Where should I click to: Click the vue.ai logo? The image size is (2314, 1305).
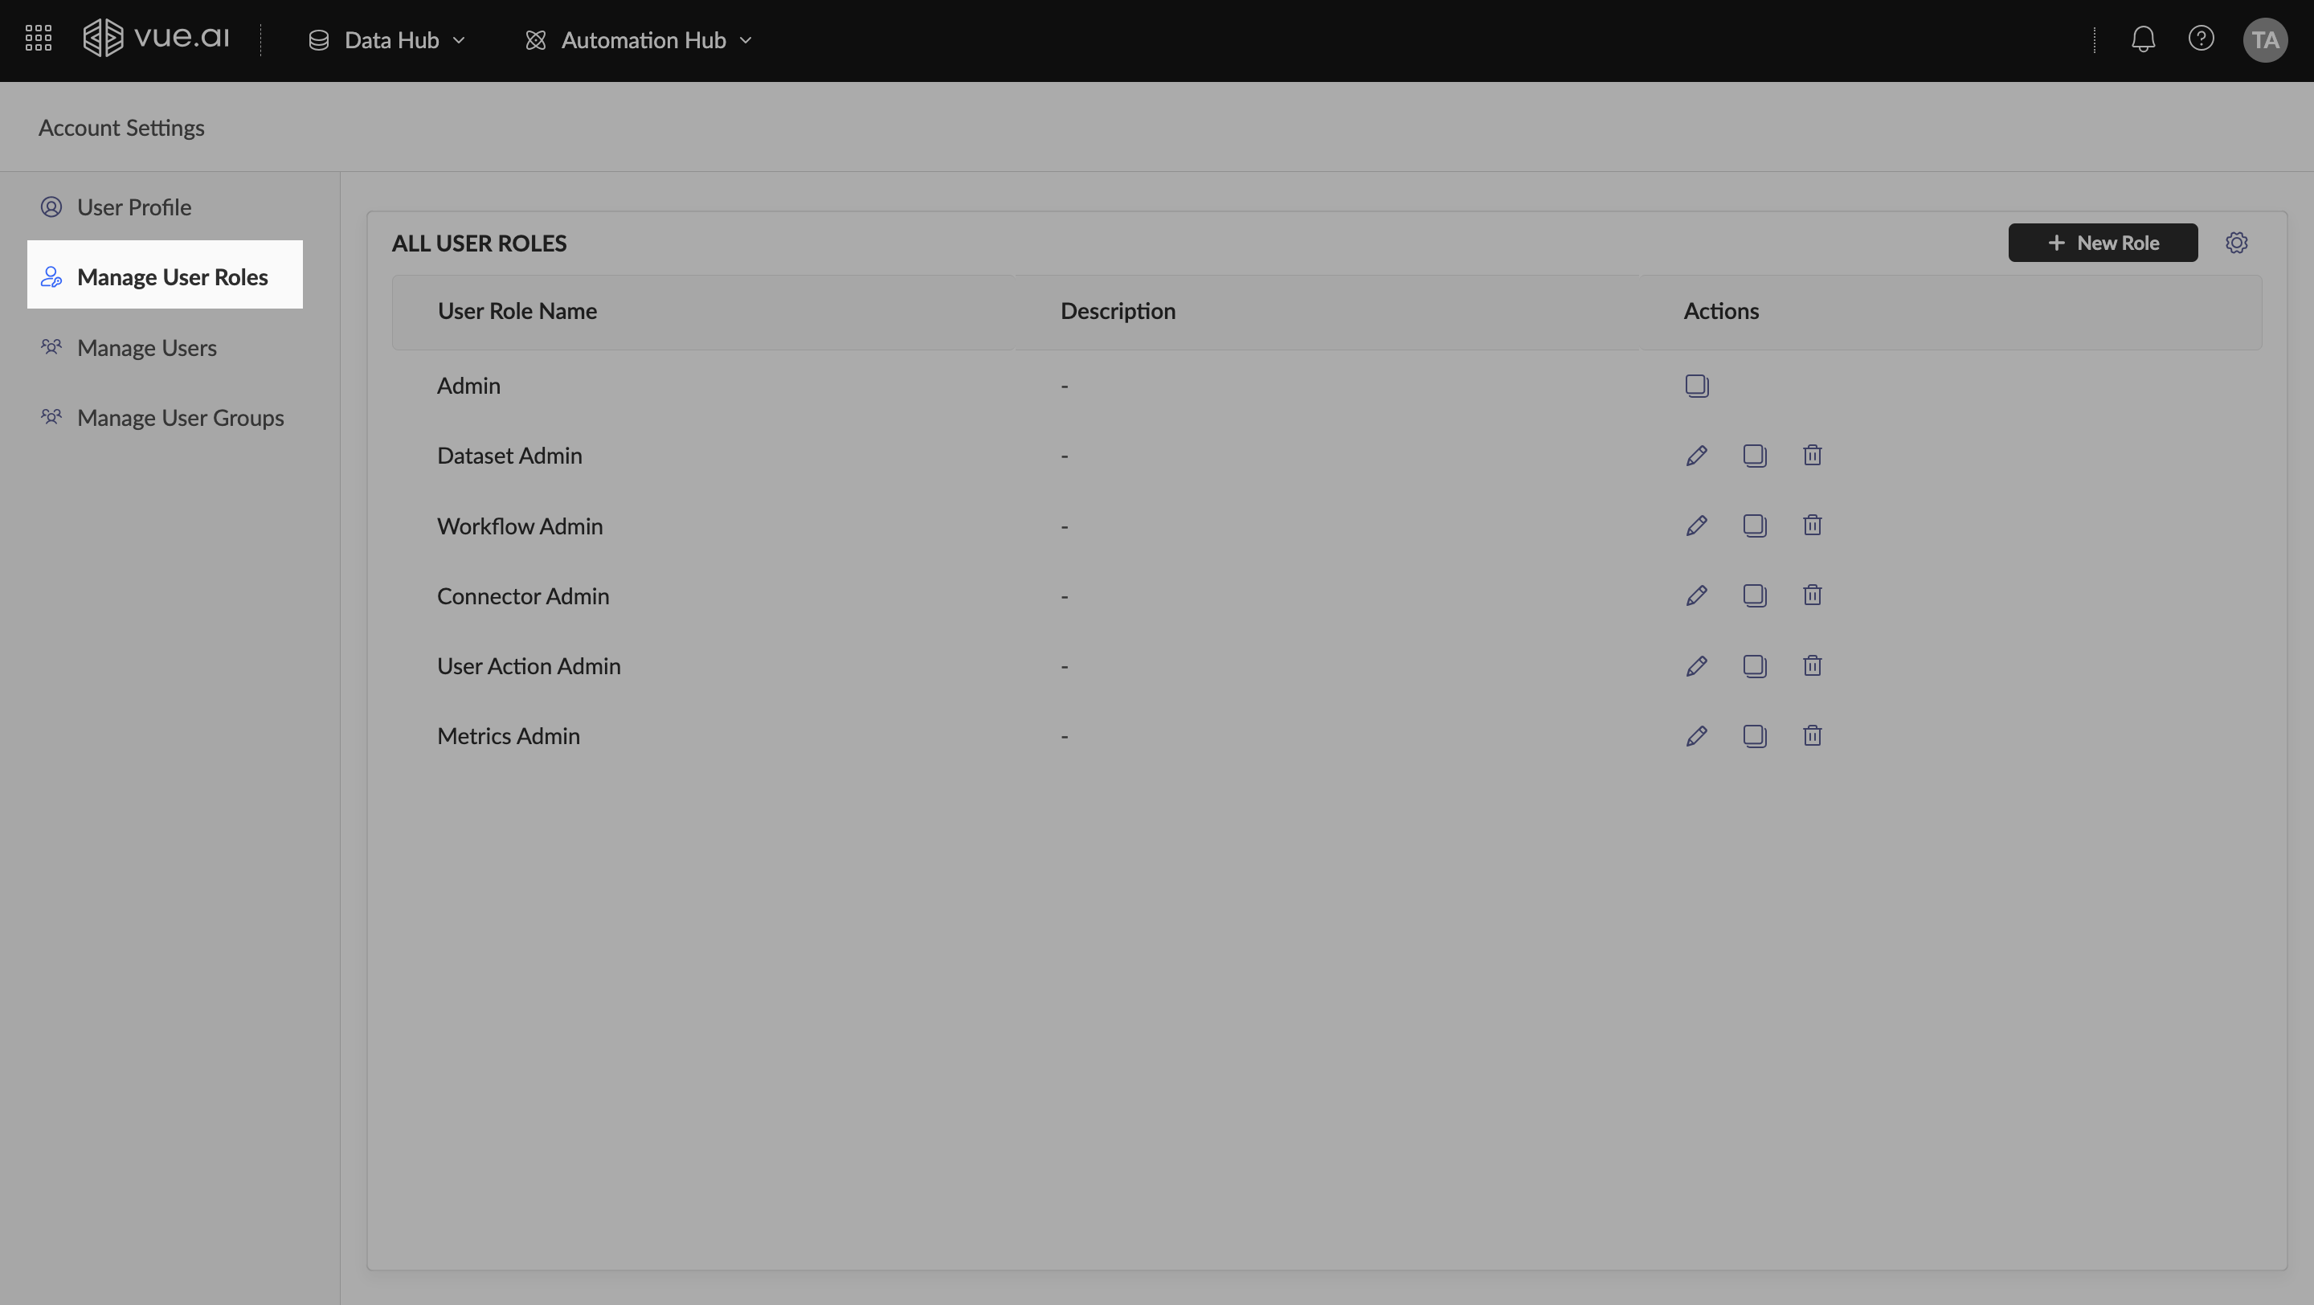click(157, 39)
